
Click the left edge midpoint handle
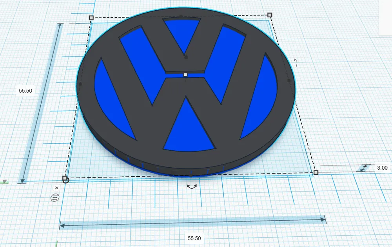coord(80,84)
